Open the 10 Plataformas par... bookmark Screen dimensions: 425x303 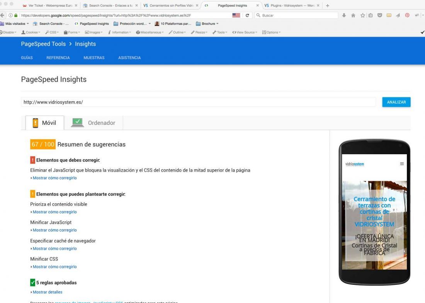pyautogui.click(x=173, y=24)
